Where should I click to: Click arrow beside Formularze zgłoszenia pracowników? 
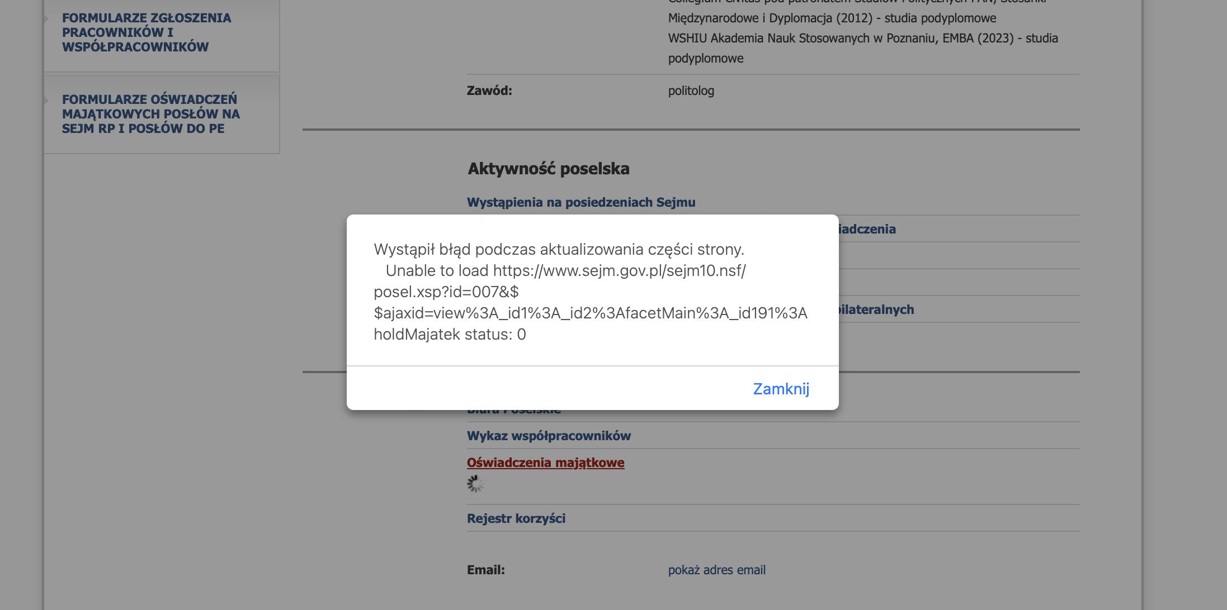(x=46, y=19)
